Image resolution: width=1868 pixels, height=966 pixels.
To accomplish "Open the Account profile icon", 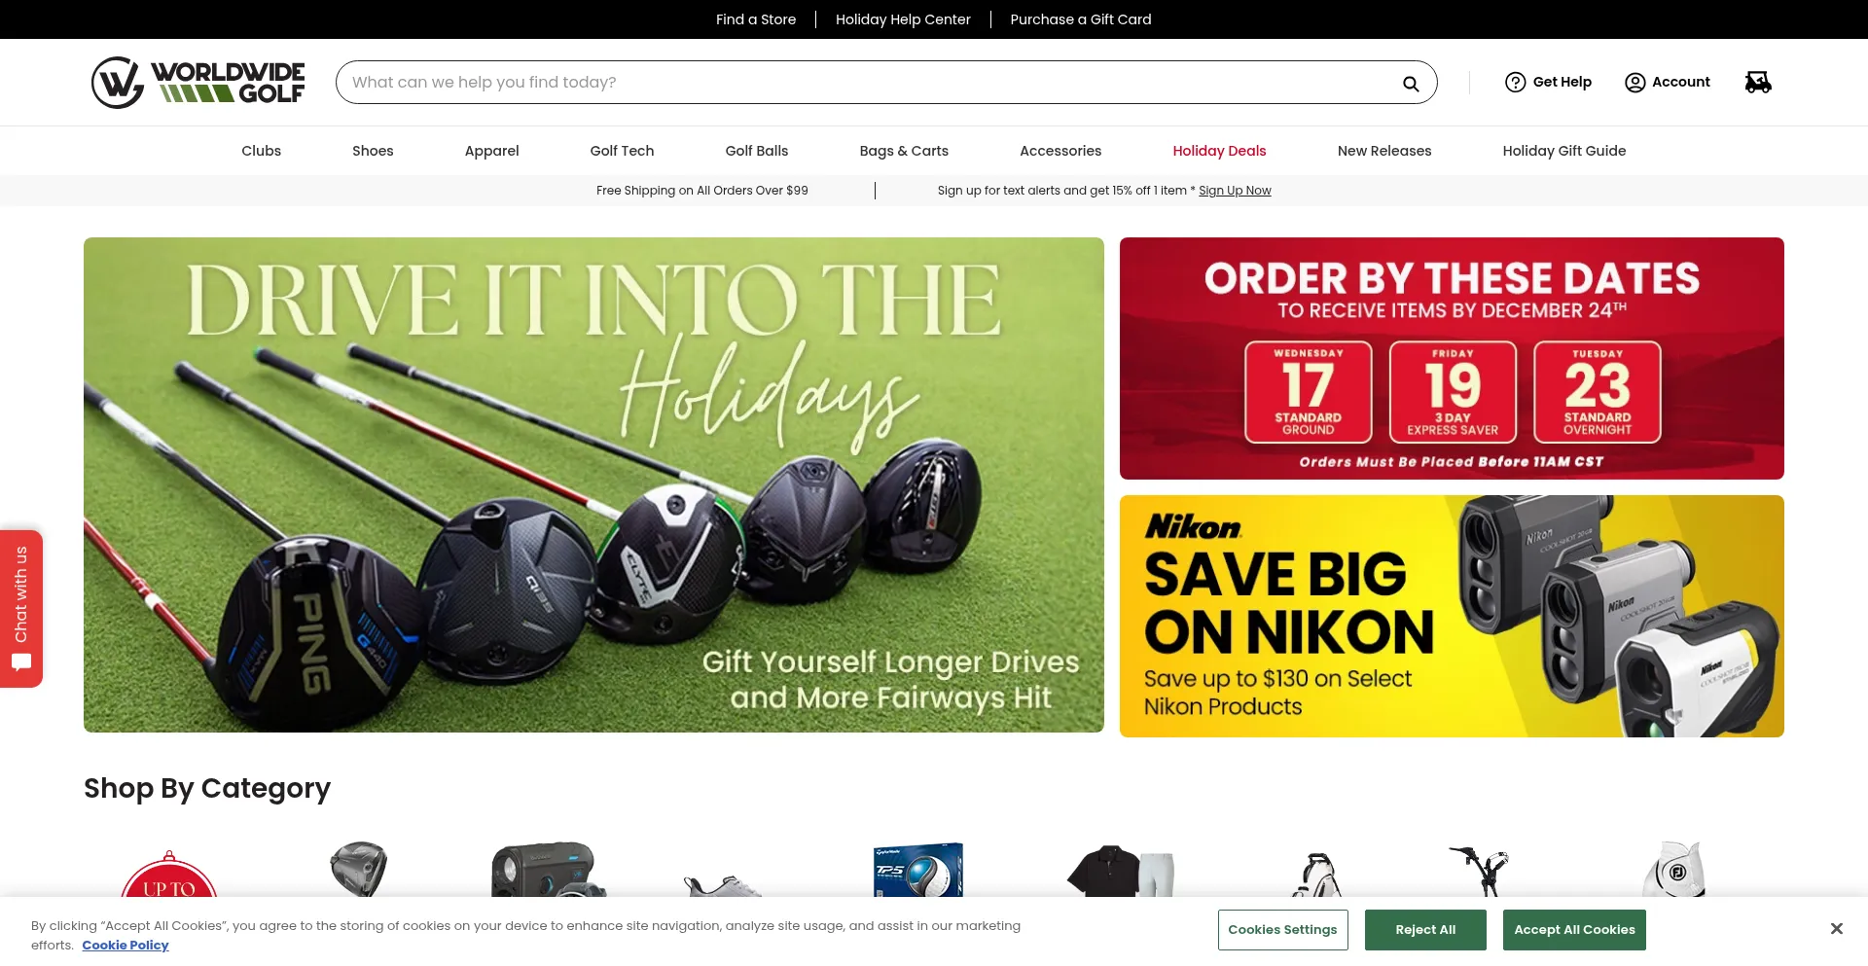I will (x=1634, y=83).
